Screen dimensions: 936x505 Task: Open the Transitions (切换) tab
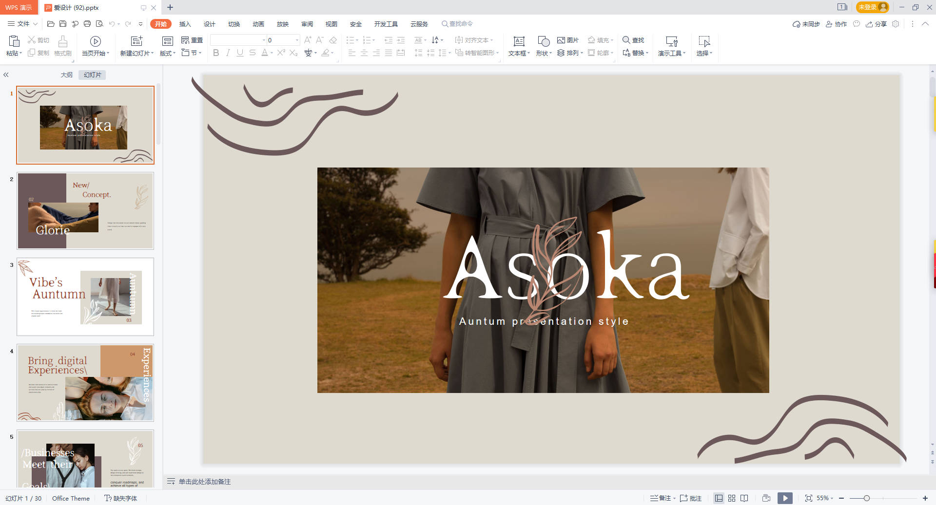[234, 24]
